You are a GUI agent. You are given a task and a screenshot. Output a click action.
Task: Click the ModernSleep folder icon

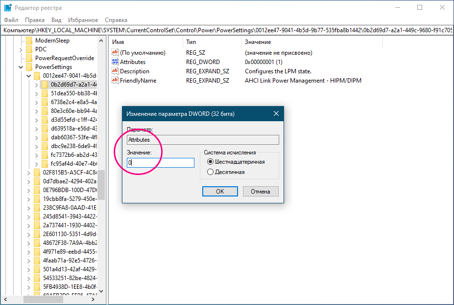(x=29, y=41)
